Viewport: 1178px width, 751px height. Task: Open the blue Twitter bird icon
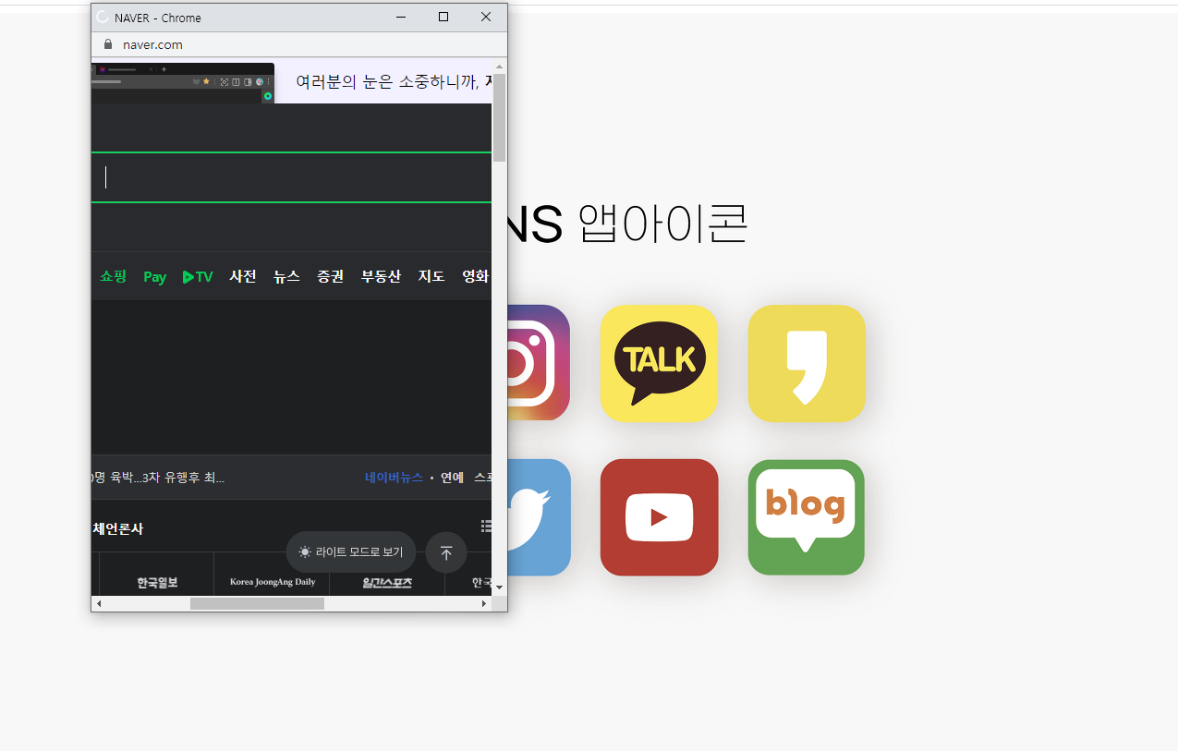pyautogui.click(x=539, y=517)
